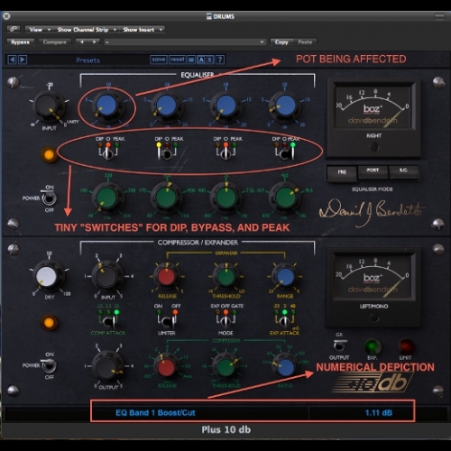Step to next host setting arrow
The height and width of the screenshot is (451, 451).
tap(94, 42)
